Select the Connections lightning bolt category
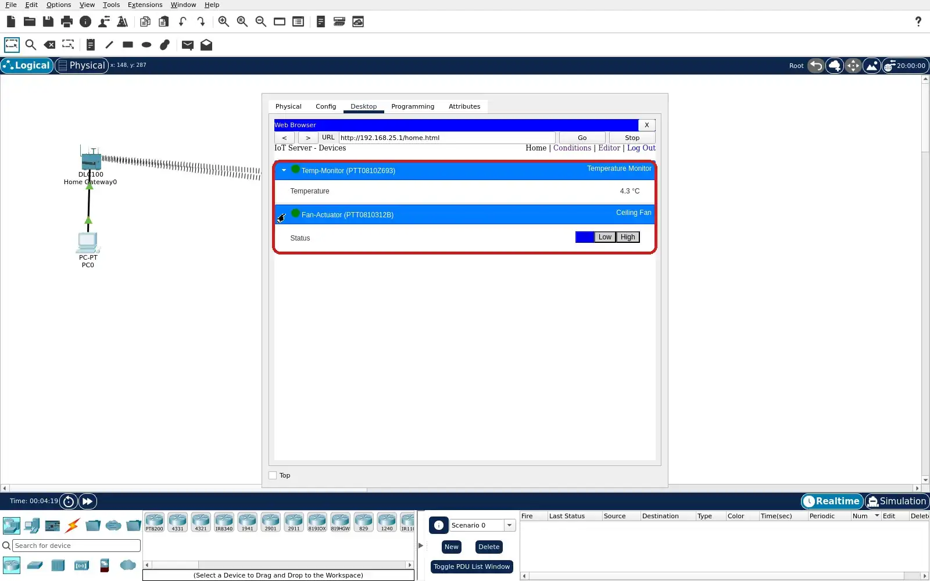The width and height of the screenshot is (930, 581). click(73, 526)
